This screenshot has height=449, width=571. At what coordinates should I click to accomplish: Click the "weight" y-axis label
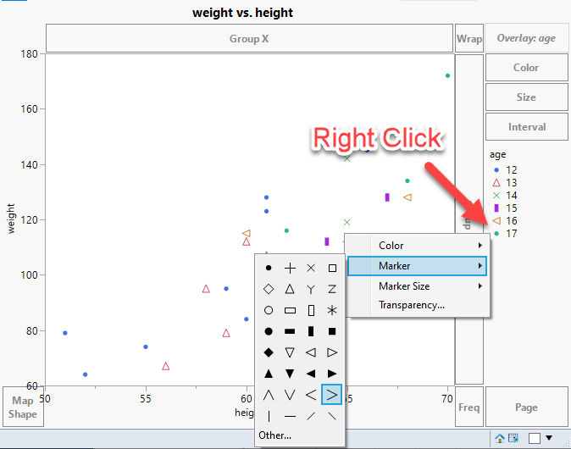click(x=11, y=219)
